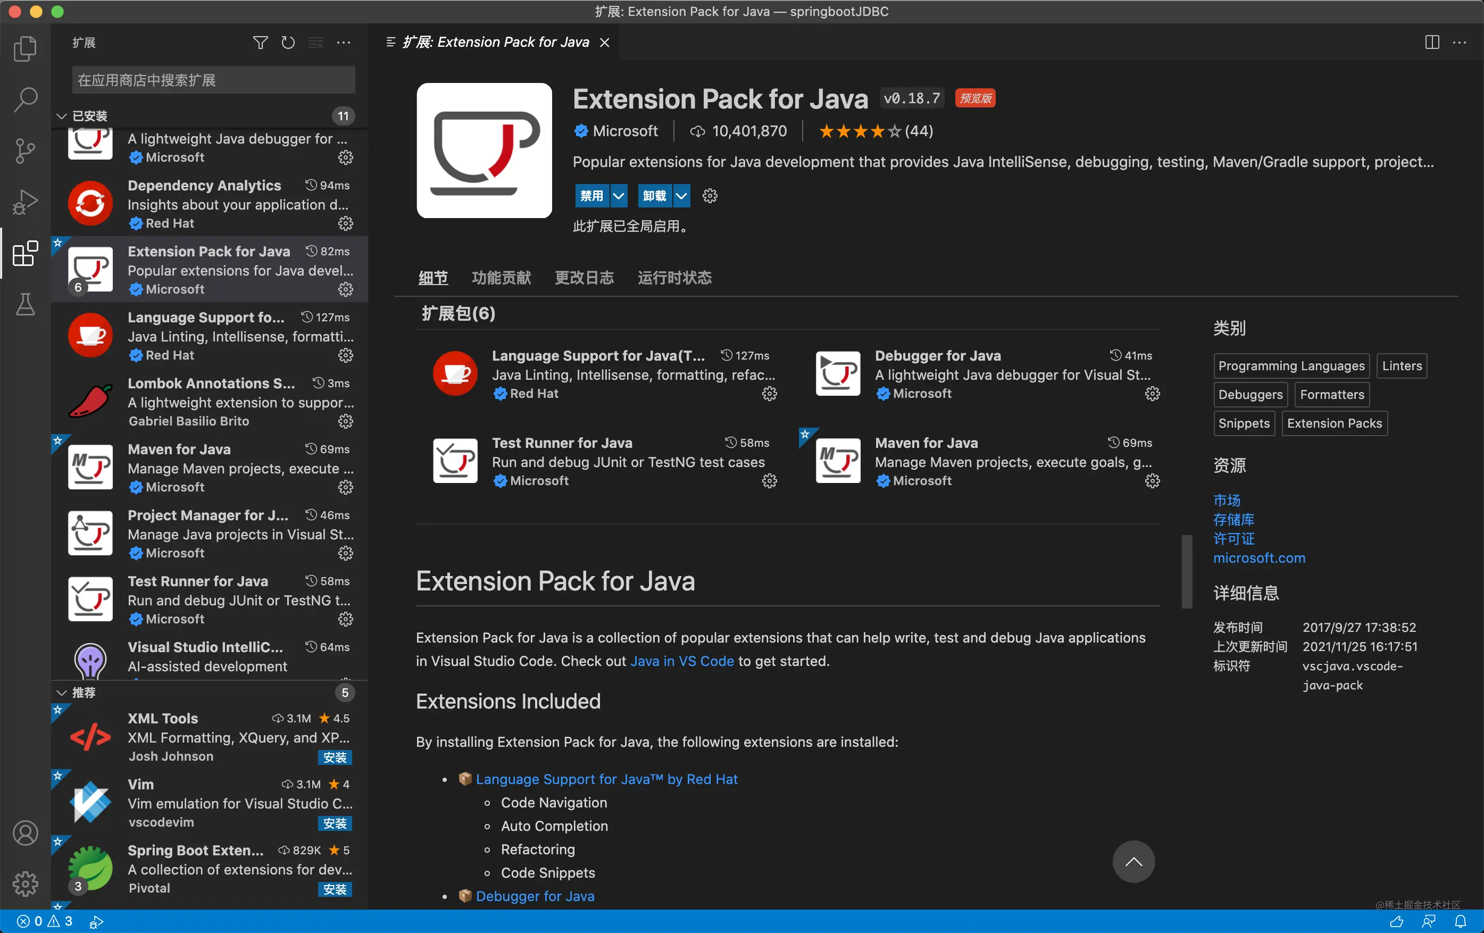The width and height of the screenshot is (1484, 933).
Task: Open dropdown arrow next to 禁用
Action: tap(619, 196)
